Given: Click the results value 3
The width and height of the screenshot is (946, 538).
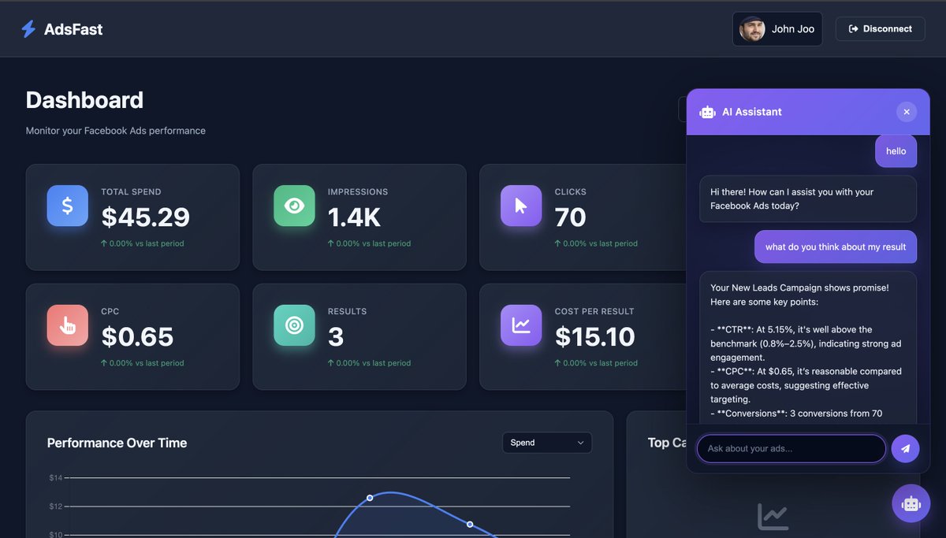Looking at the screenshot, I should pyautogui.click(x=336, y=337).
